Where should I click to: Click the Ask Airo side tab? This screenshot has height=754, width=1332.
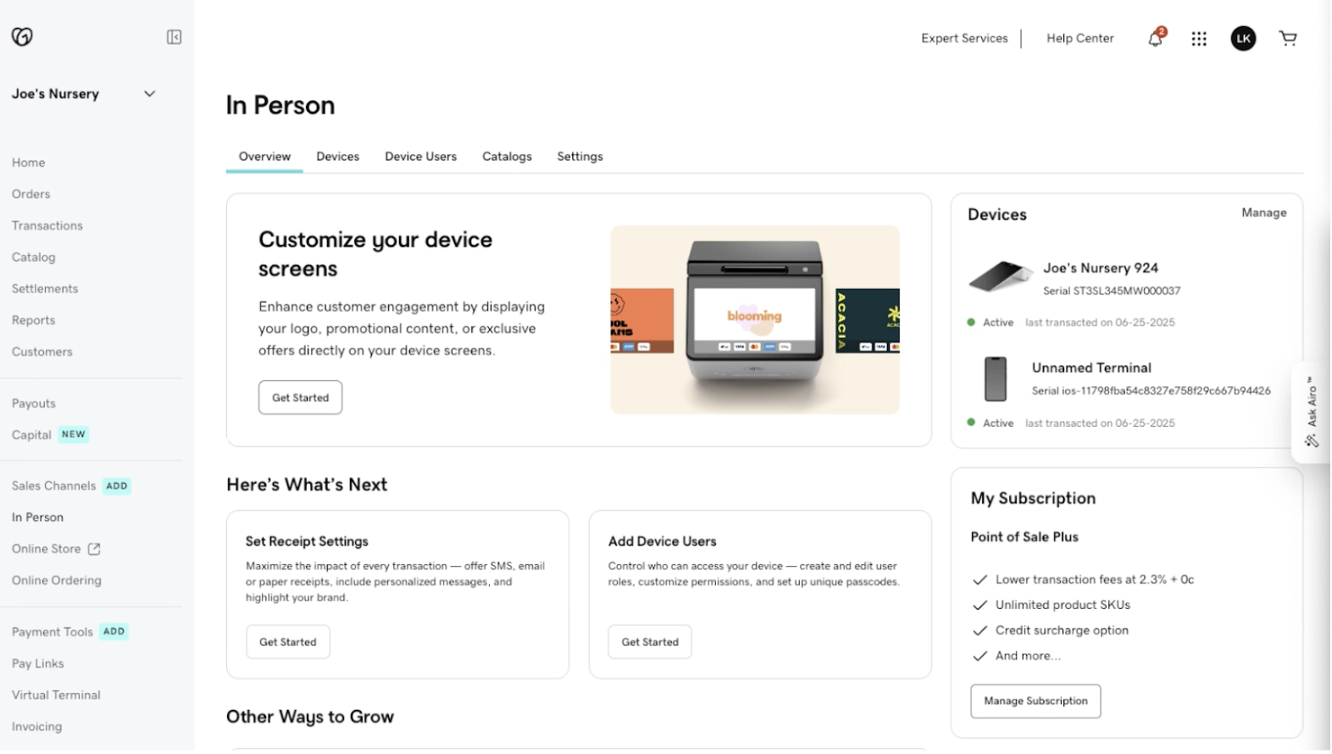(x=1313, y=413)
